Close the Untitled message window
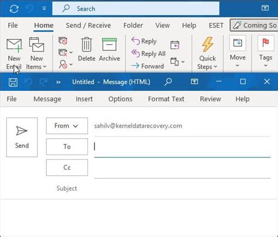 click(267, 81)
